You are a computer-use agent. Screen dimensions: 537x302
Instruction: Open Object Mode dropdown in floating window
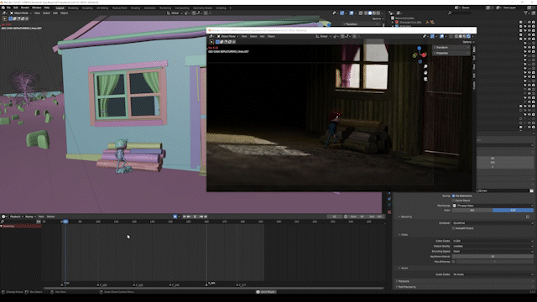coord(227,36)
